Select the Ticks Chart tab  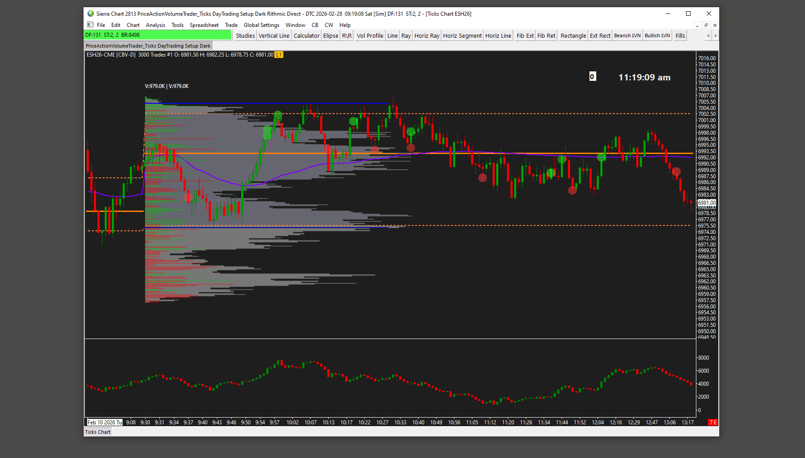click(98, 432)
